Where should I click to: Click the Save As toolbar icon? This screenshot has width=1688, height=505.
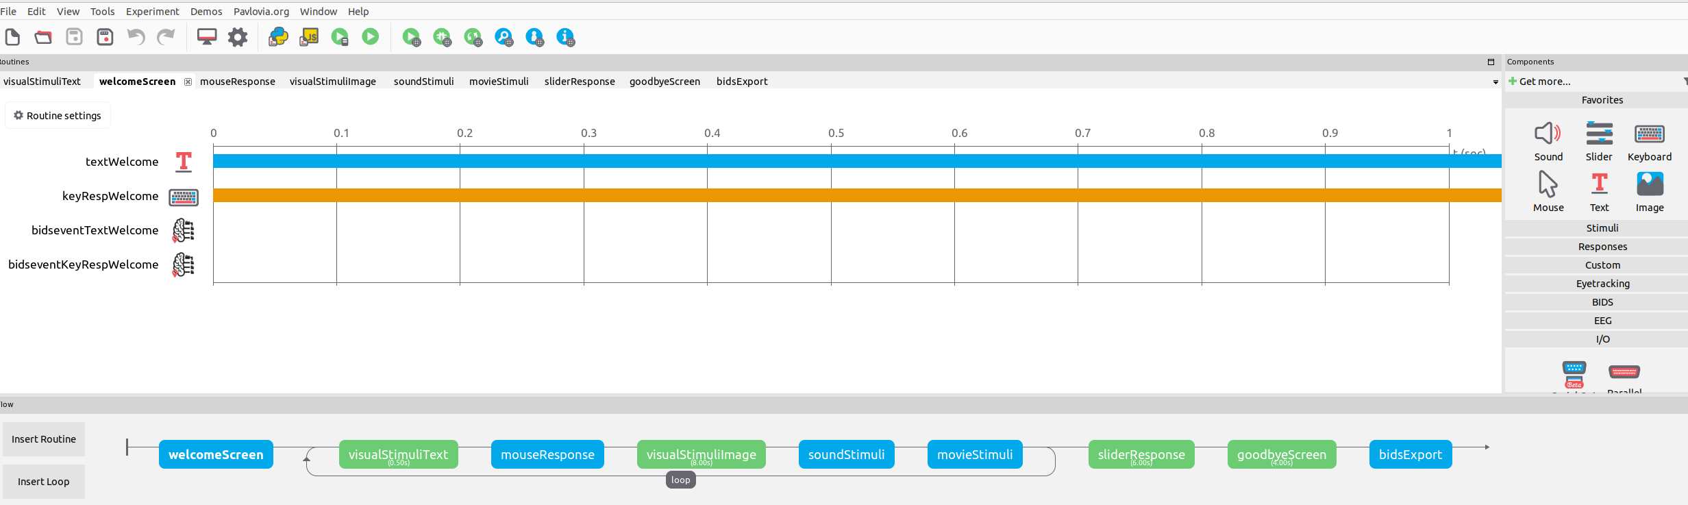[x=105, y=37]
